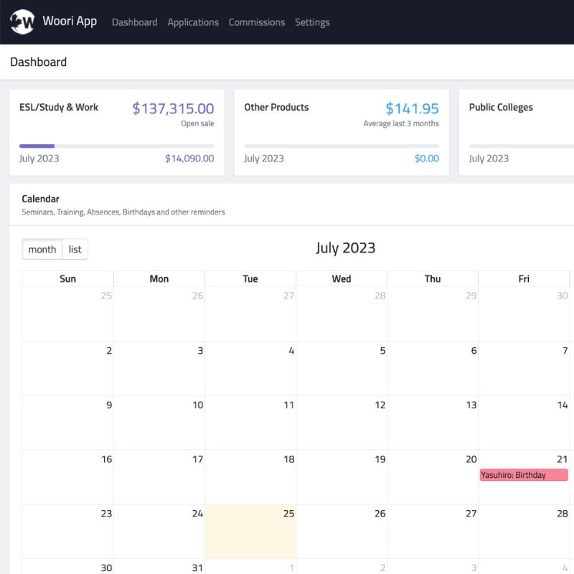Open the Yasuhiro: Birthday event
Image resolution: width=574 pixels, height=574 pixels.
tap(524, 475)
